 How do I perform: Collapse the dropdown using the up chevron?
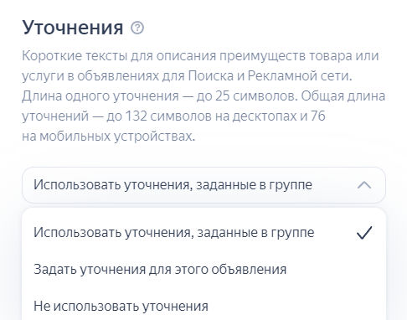(364, 185)
